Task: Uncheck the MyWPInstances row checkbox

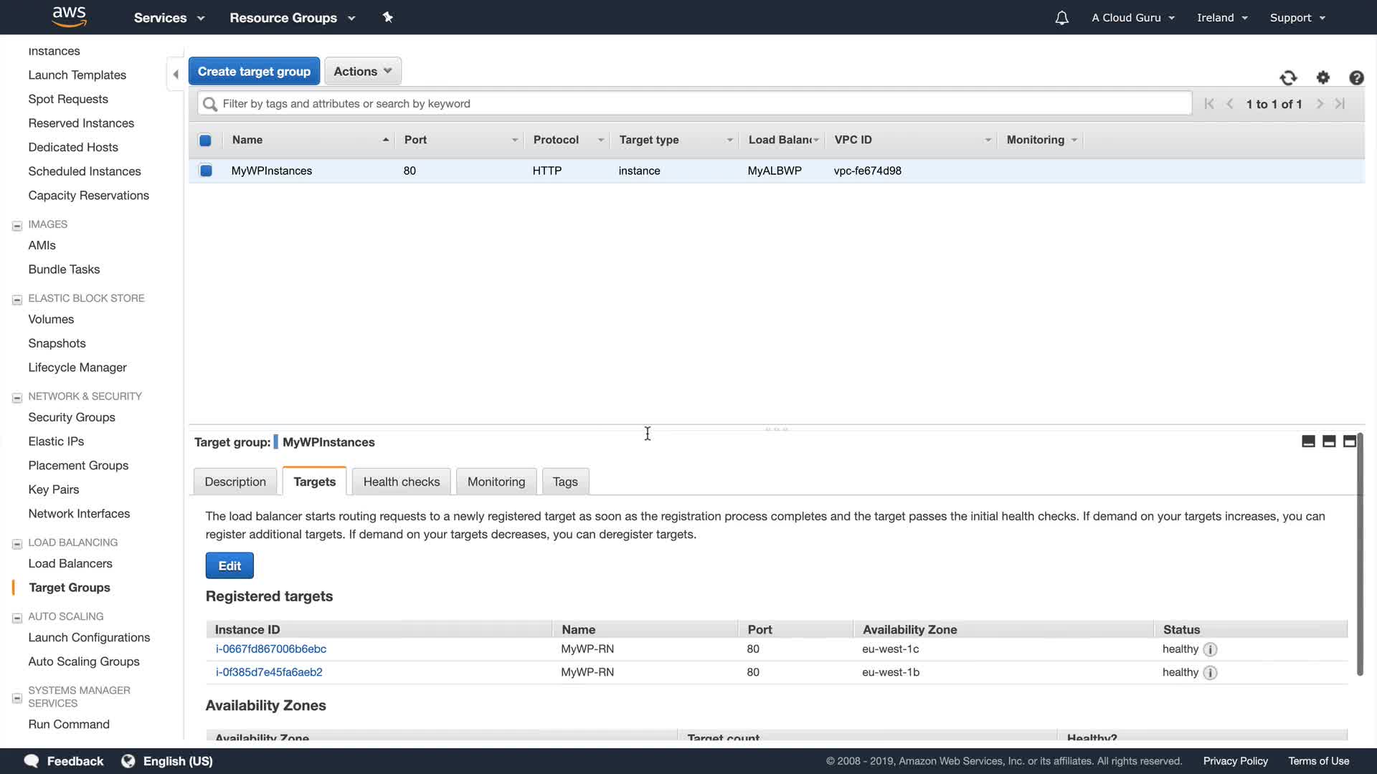Action: click(206, 171)
